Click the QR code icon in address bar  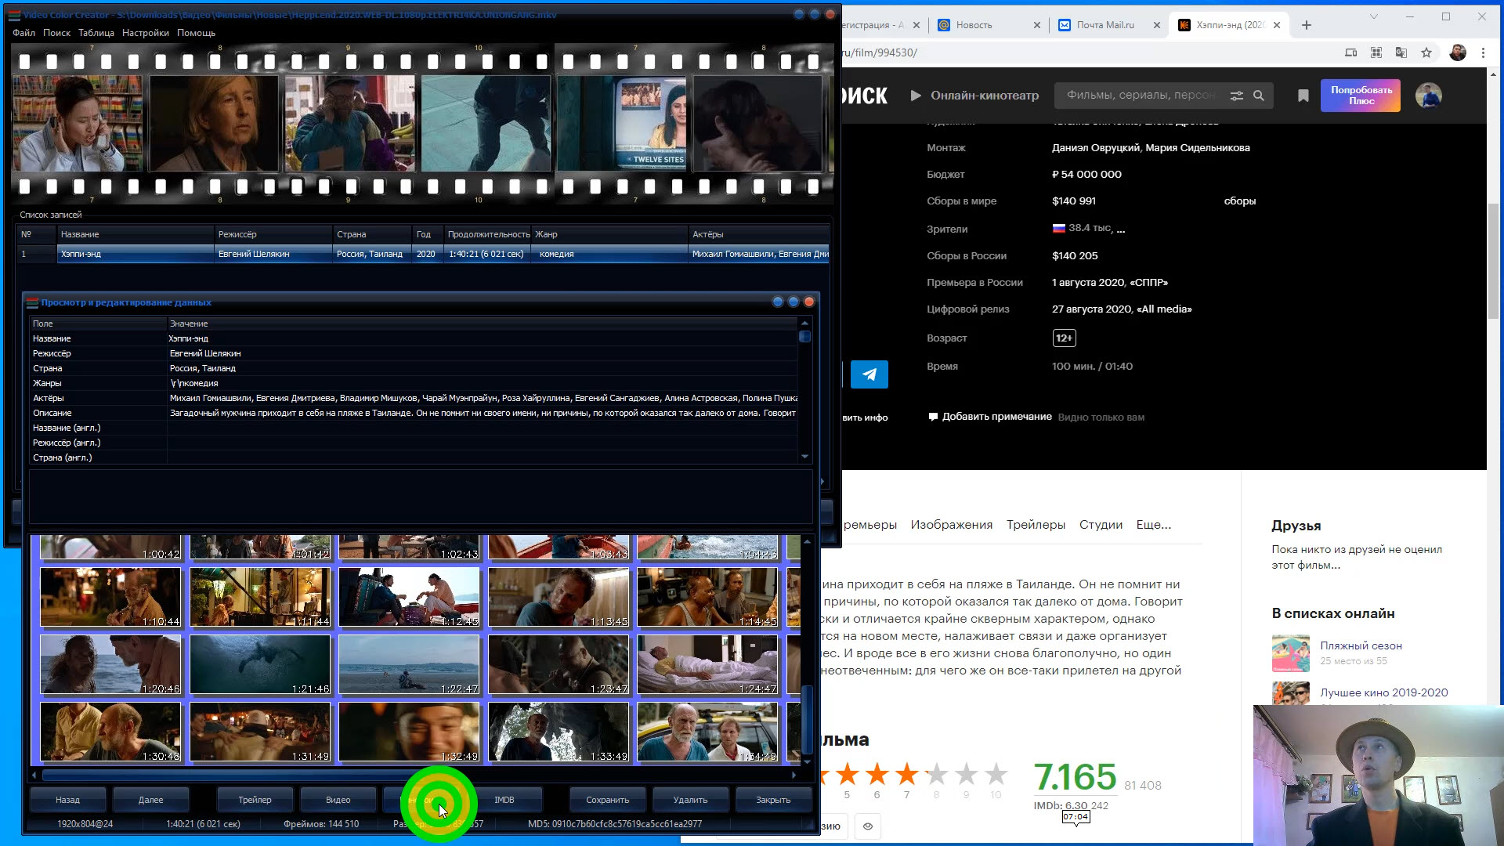click(x=1376, y=52)
